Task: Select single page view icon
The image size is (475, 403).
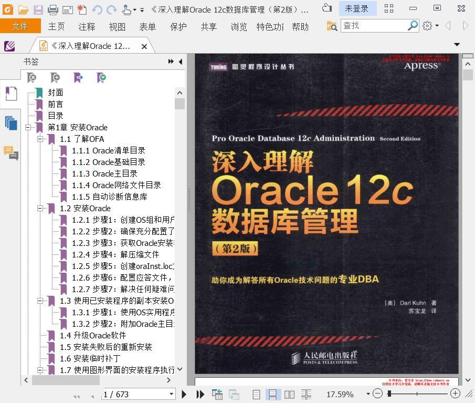Action: (256, 395)
